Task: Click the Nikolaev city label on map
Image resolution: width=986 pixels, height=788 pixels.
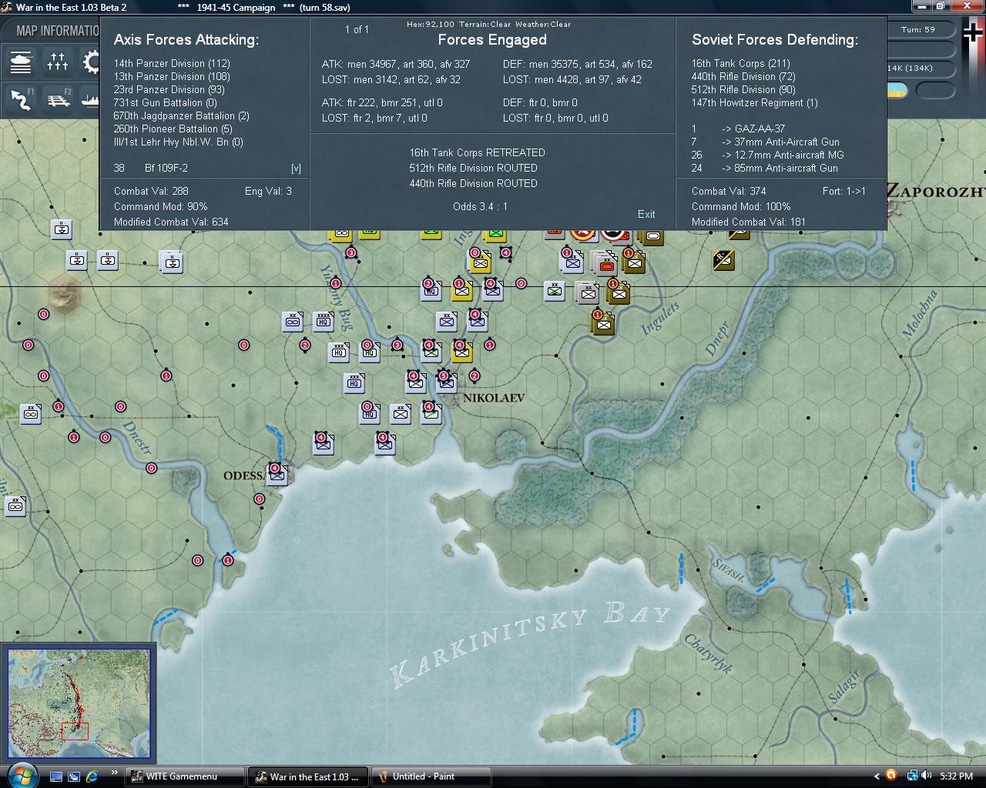Action: (493, 398)
